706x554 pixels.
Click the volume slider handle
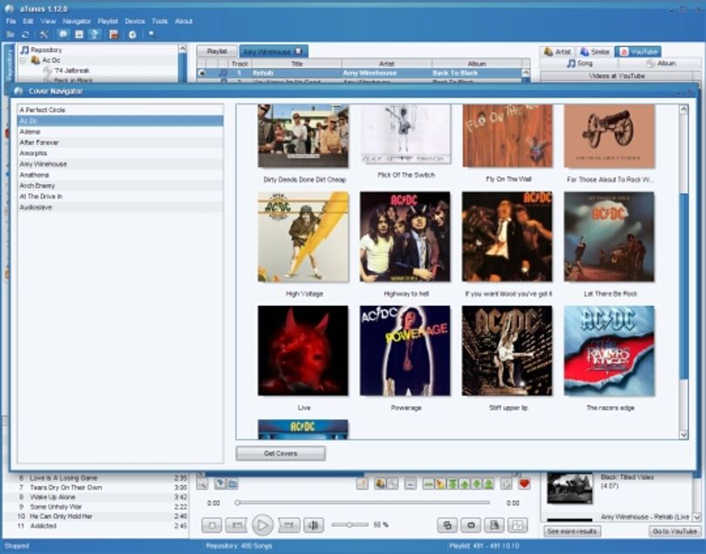click(349, 524)
